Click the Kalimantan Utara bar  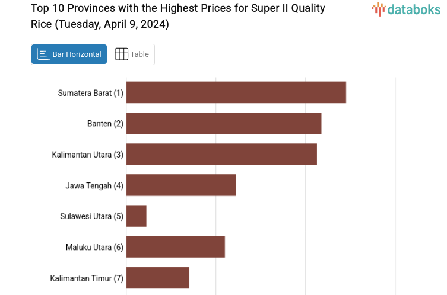coord(221,154)
